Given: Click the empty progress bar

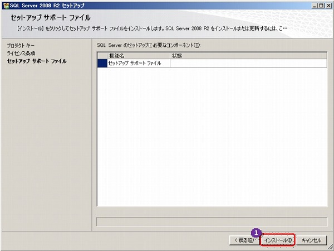Looking at the screenshot, I should pos(212,221).
